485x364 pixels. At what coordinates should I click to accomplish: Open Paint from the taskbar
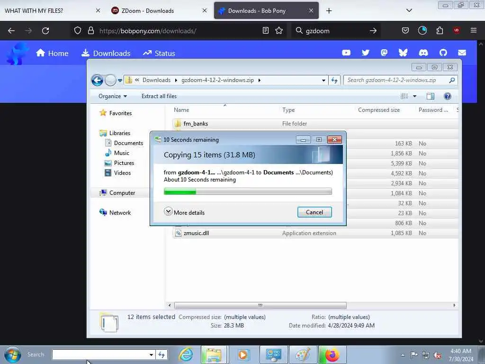point(303,355)
